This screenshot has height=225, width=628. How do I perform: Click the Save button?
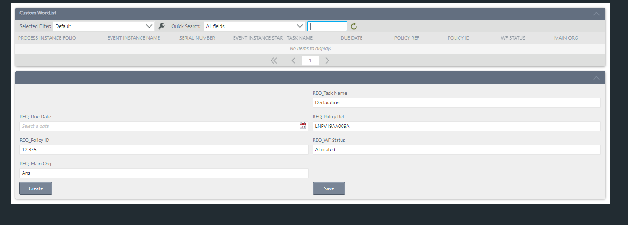pos(329,188)
